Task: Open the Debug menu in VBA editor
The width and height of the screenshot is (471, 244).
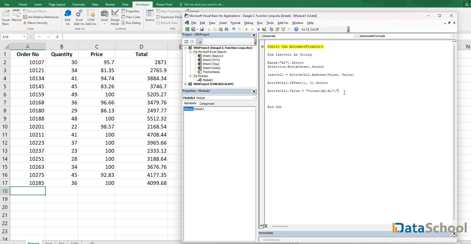Action: pyautogui.click(x=249, y=23)
